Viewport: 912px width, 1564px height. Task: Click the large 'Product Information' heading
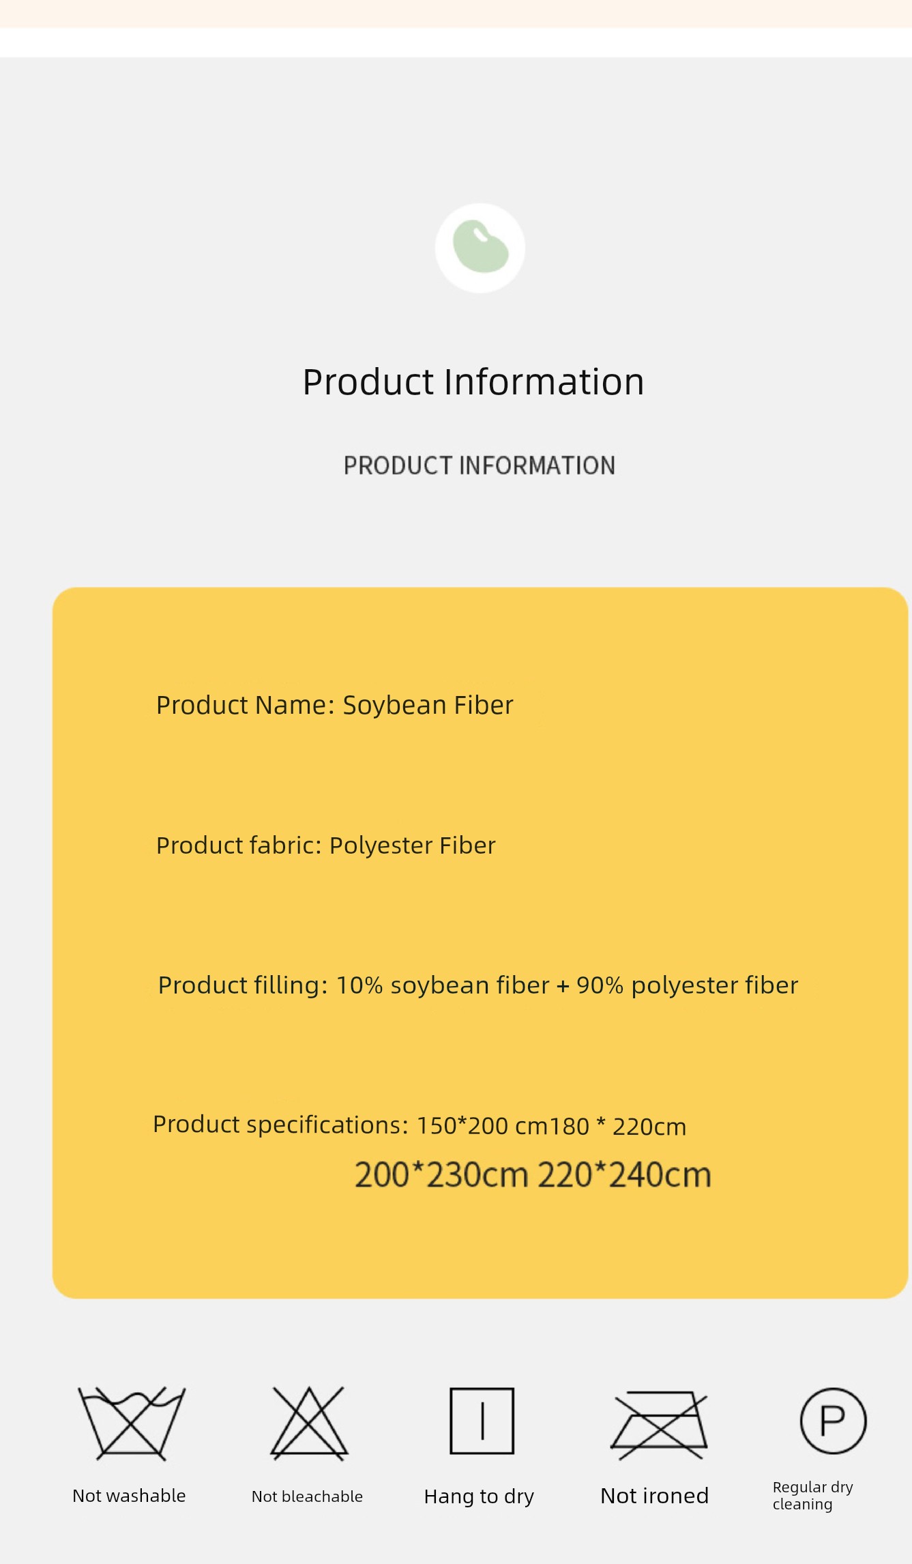point(473,381)
